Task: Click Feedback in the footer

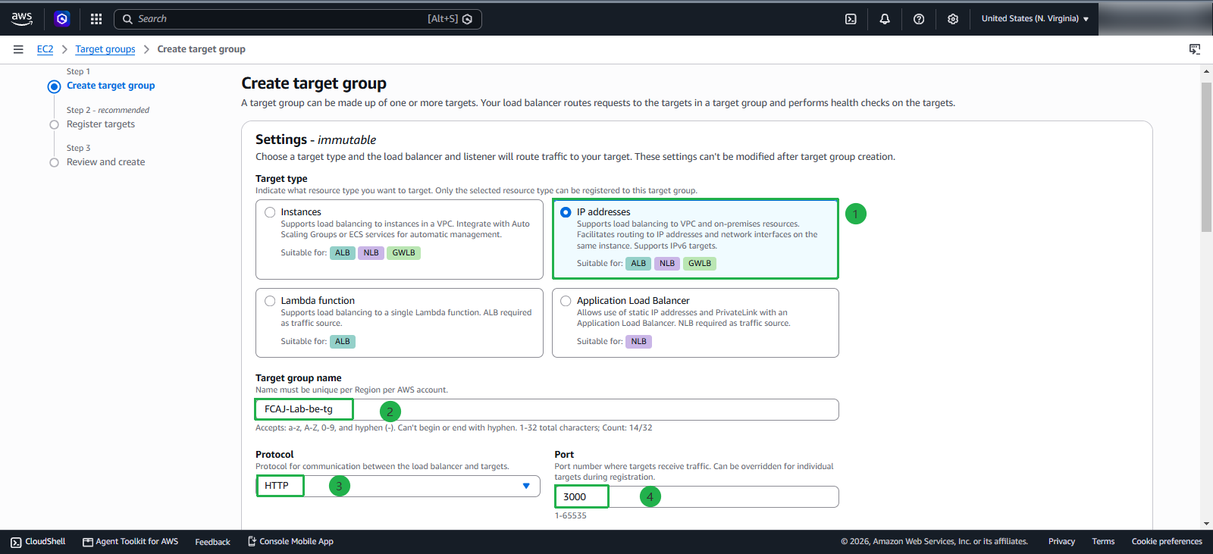Action: (x=212, y=542)
